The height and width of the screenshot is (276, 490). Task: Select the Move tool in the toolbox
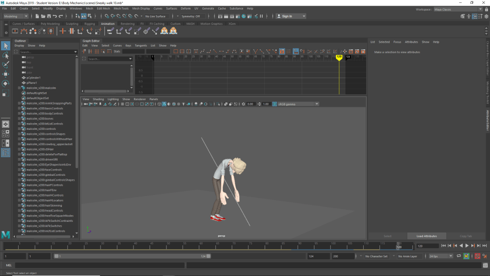pyautogui.click(x=6, y=74)
